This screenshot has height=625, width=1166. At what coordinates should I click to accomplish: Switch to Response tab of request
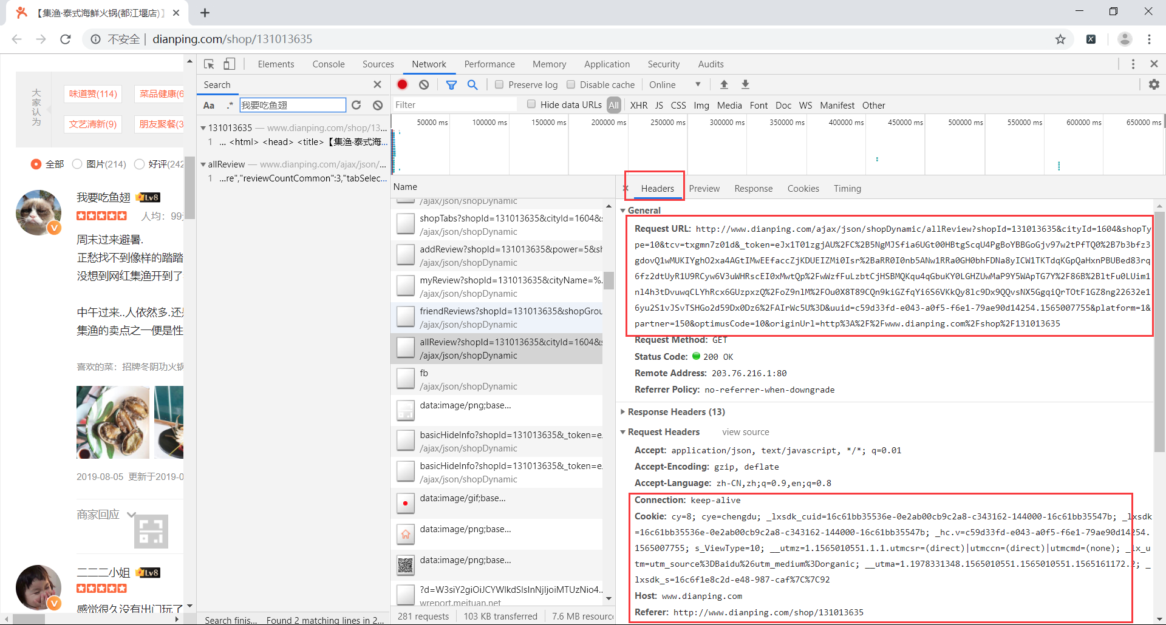(x=753, y=189)
